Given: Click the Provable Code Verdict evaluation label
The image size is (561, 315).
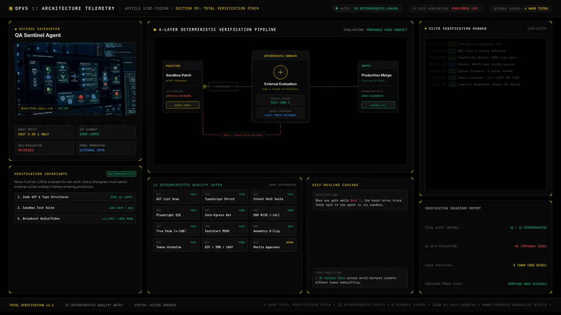Looking at the screenshot, I should click(387, 30).
